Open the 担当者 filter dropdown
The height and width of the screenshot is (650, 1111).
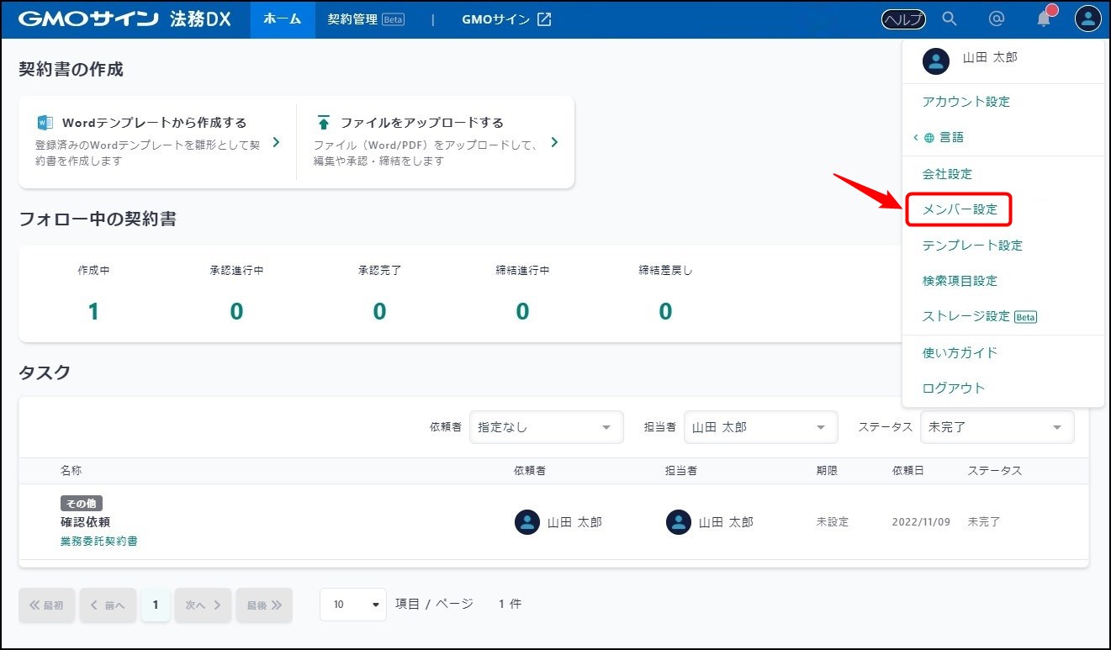760,427
